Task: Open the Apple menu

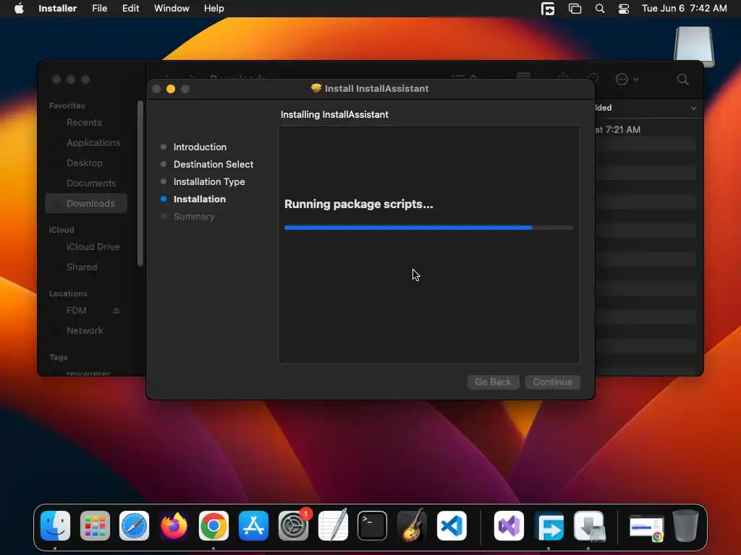Action: [x=19, y=9]
